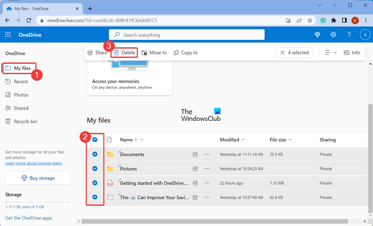Open the Info details pane
The image size is (373, 226).
pos(352,53)
